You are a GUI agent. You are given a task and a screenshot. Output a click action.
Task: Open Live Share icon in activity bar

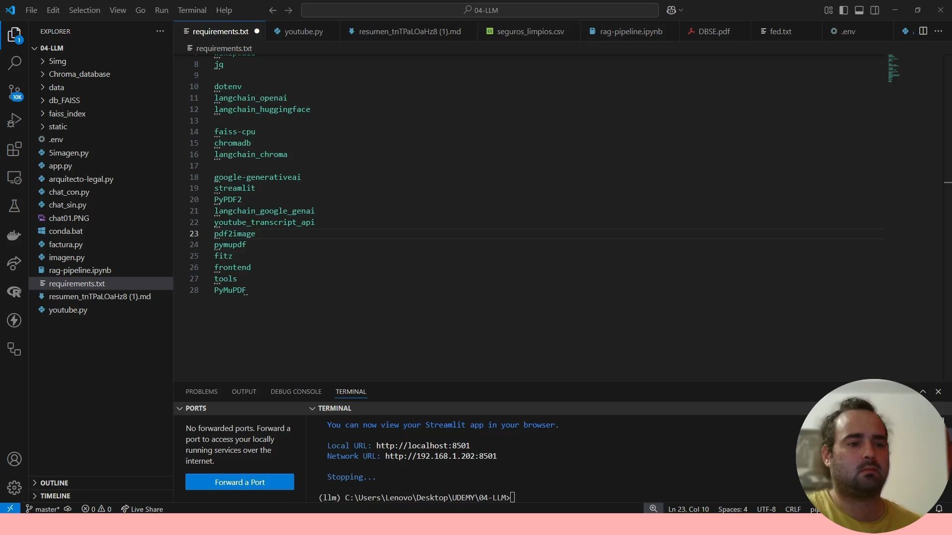pos(14,263)
